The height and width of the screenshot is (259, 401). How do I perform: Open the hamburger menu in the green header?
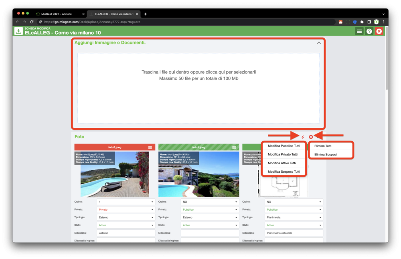359,31
